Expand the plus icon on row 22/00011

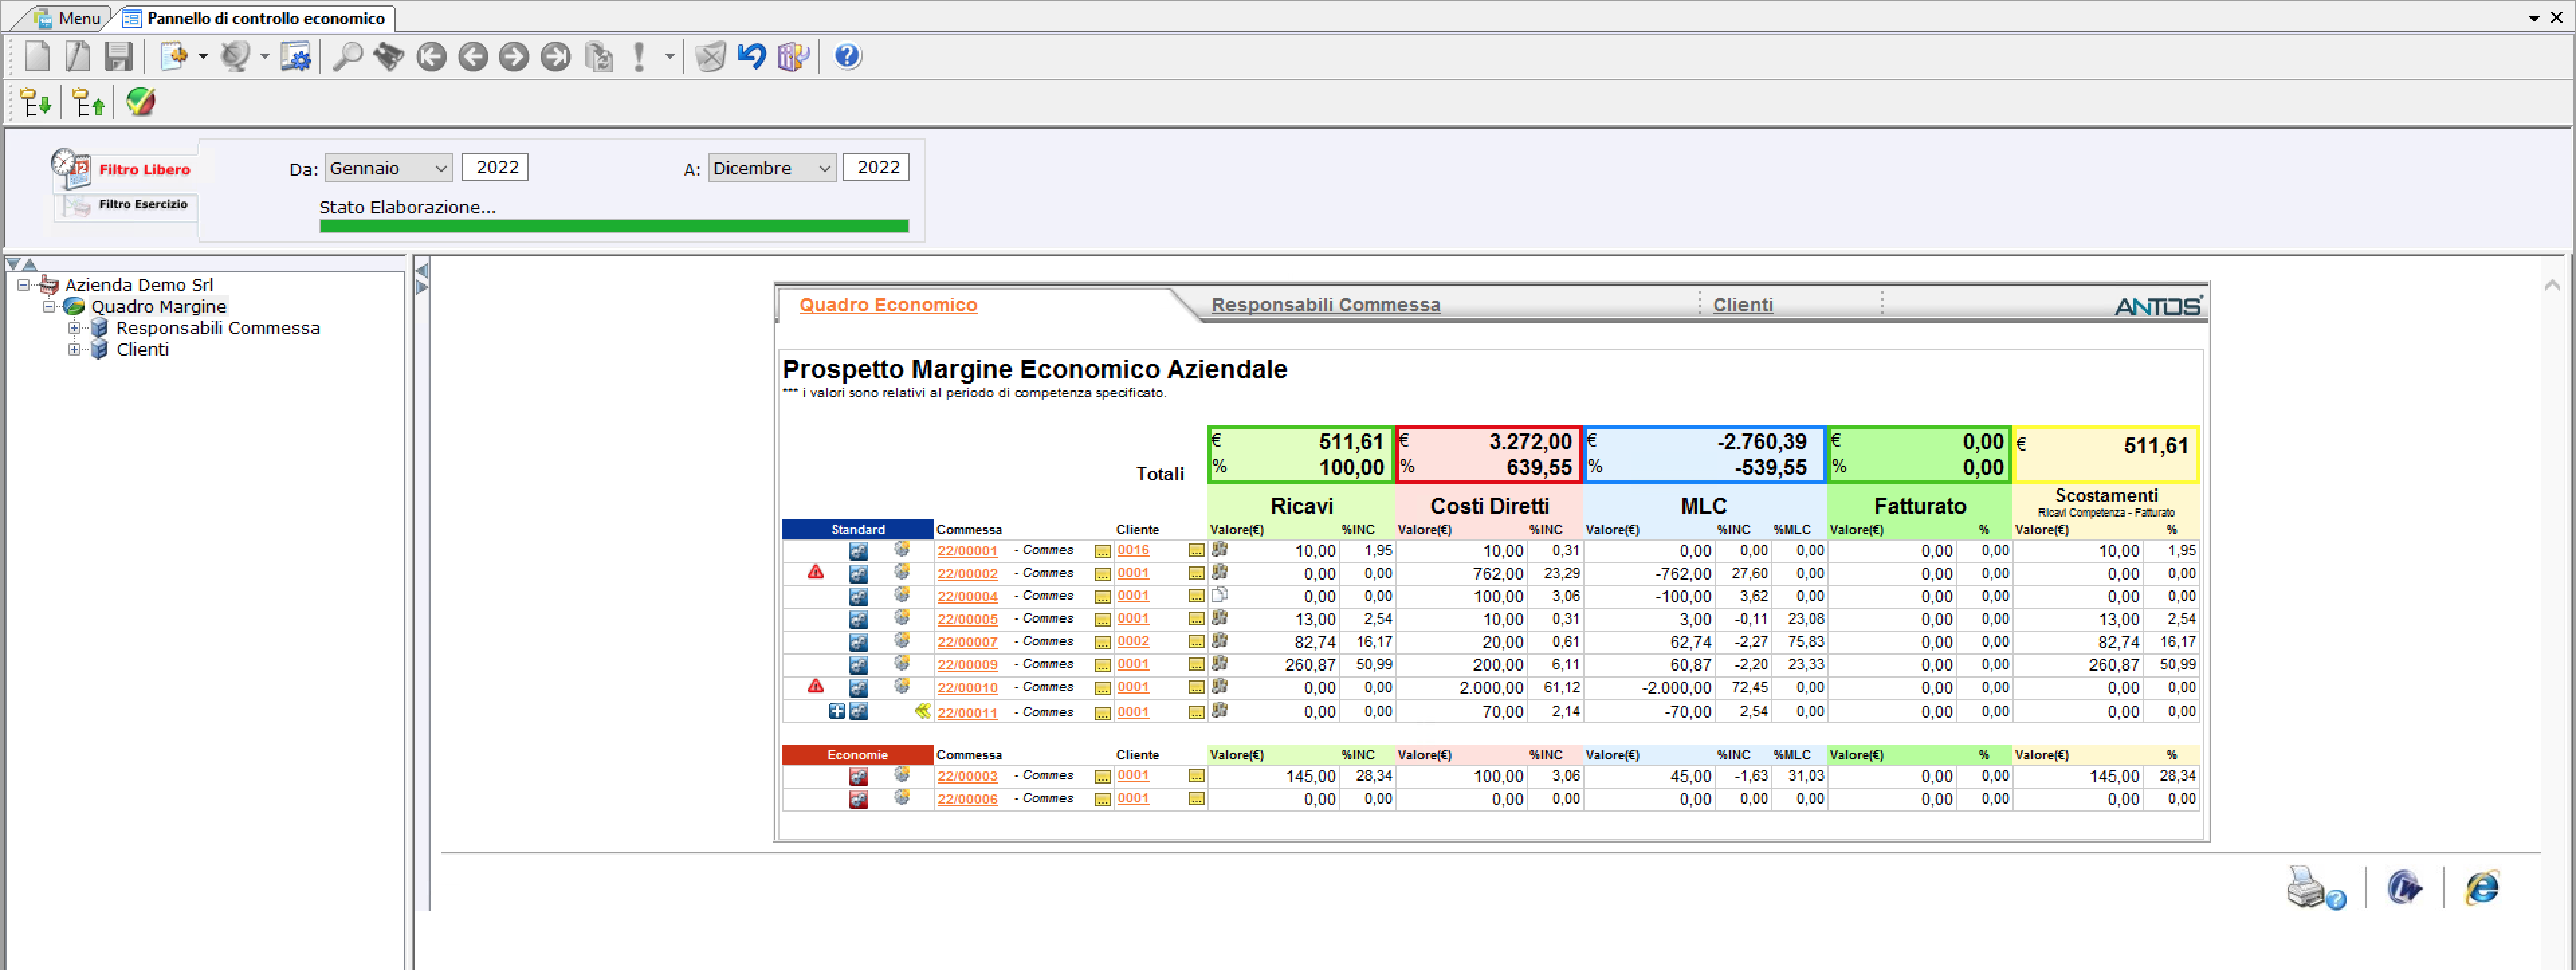[x=837, y=712]
